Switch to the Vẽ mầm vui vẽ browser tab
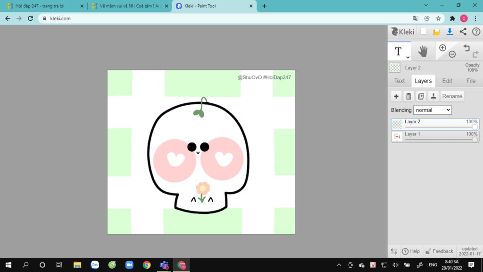Image resolution: width=483 pixels, height=272 pixels. click(x=129, y=6)
